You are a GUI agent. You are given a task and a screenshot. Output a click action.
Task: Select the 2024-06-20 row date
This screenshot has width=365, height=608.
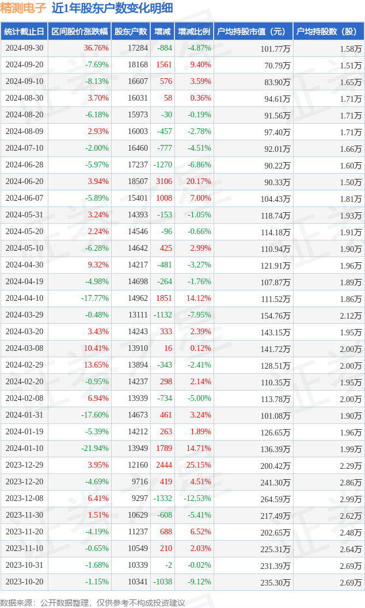25,182
